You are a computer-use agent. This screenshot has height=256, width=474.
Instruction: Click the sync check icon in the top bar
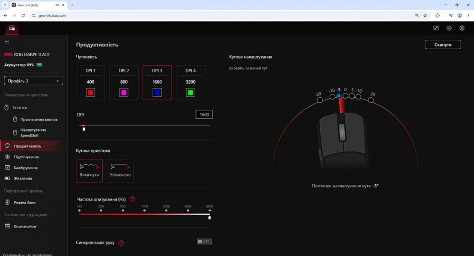pyautogui.click(x=449, y=28)
